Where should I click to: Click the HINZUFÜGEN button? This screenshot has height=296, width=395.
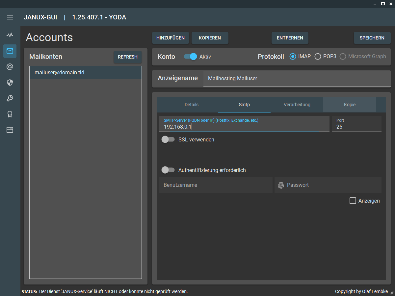click(x=171, y=38)
